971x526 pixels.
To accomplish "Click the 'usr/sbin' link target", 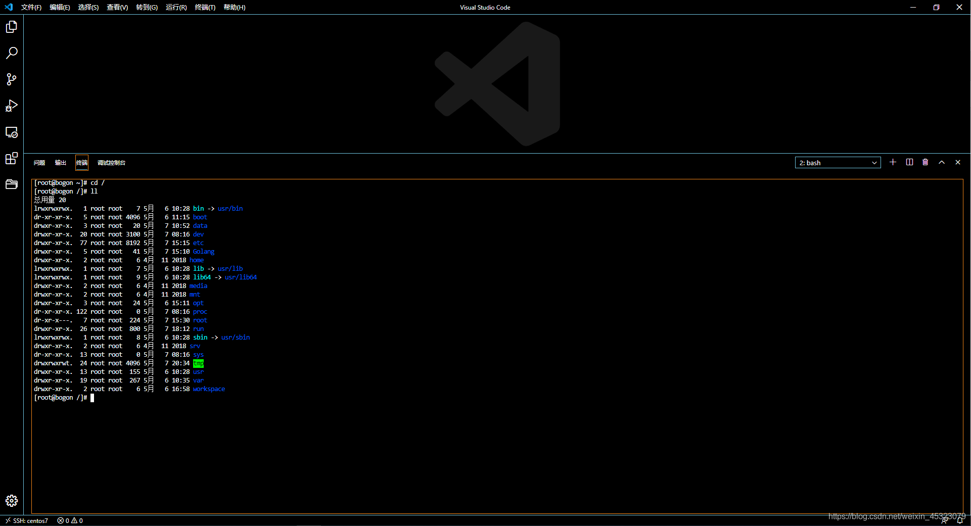I will tap(236, 338).
